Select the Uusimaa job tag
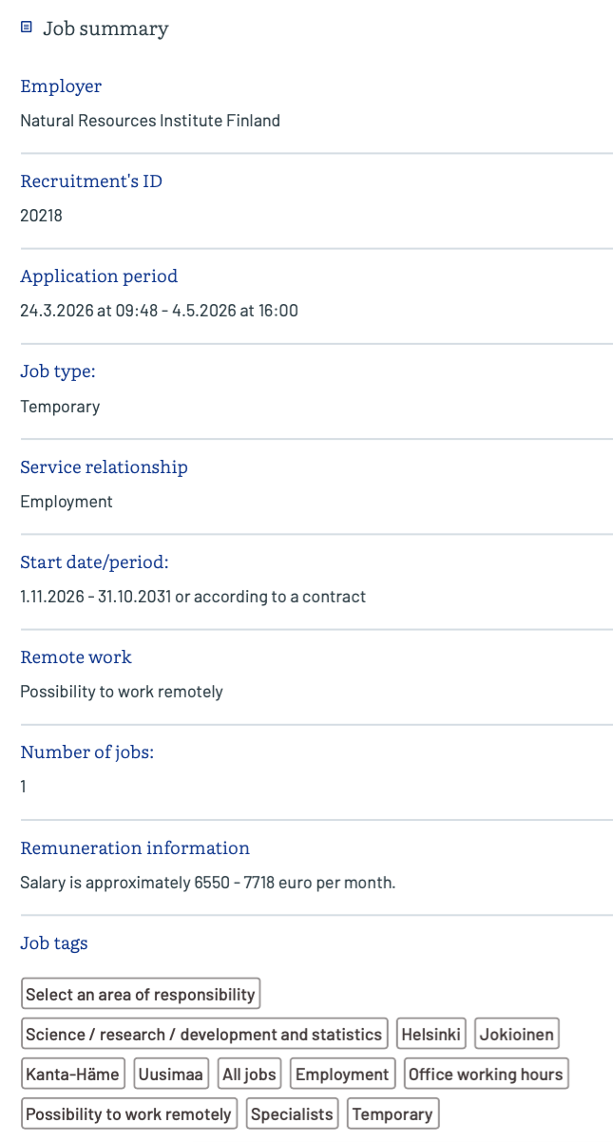 pos(171,1075)
